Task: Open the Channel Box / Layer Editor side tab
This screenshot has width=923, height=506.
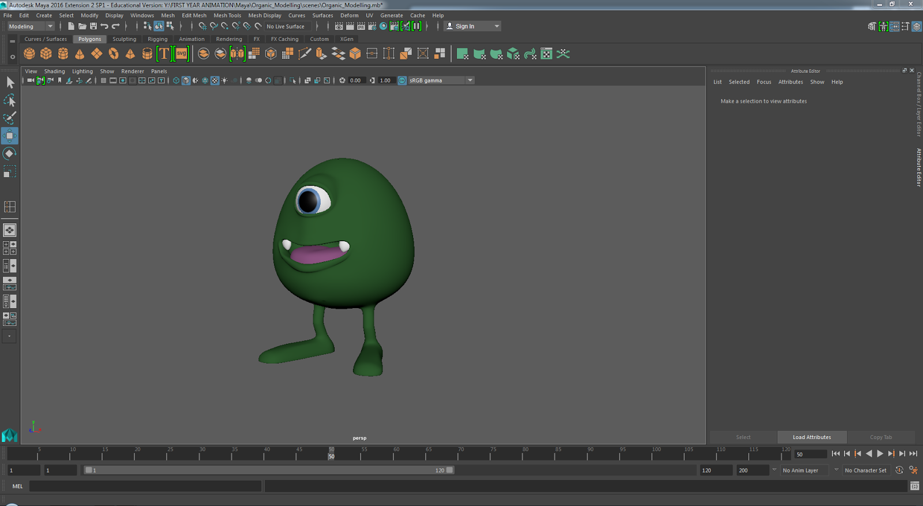Action: click(918, 104)
